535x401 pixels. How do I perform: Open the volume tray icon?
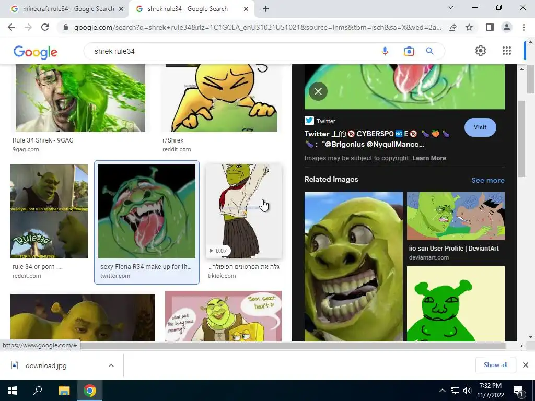click(467, 391)
